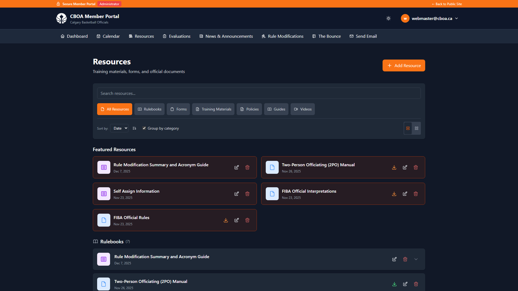
Task: Focus the Search resources field
Action: [x=259, y=93]
